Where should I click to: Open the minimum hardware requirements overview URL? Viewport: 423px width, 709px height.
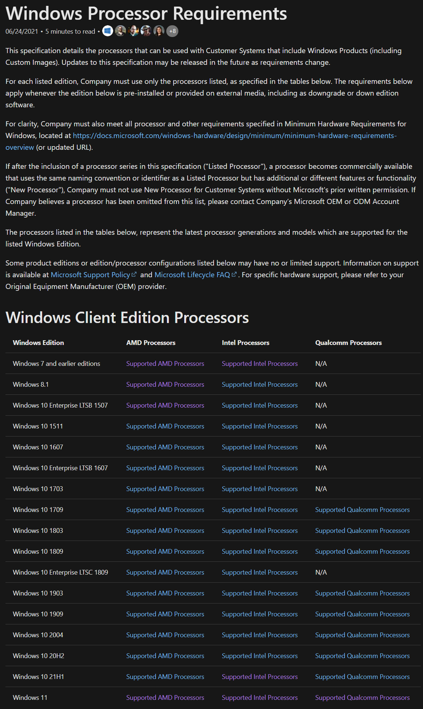(234, 136)
